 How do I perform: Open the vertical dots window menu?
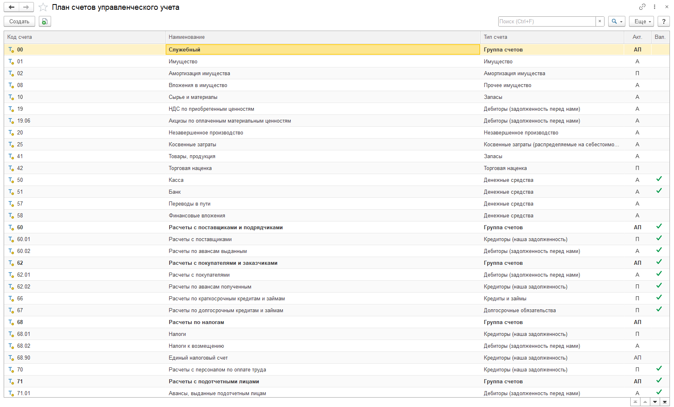coord(654,7)
